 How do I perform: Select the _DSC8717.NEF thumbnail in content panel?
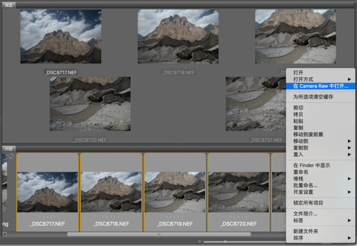pyautogui.click(x=48, y=192)
